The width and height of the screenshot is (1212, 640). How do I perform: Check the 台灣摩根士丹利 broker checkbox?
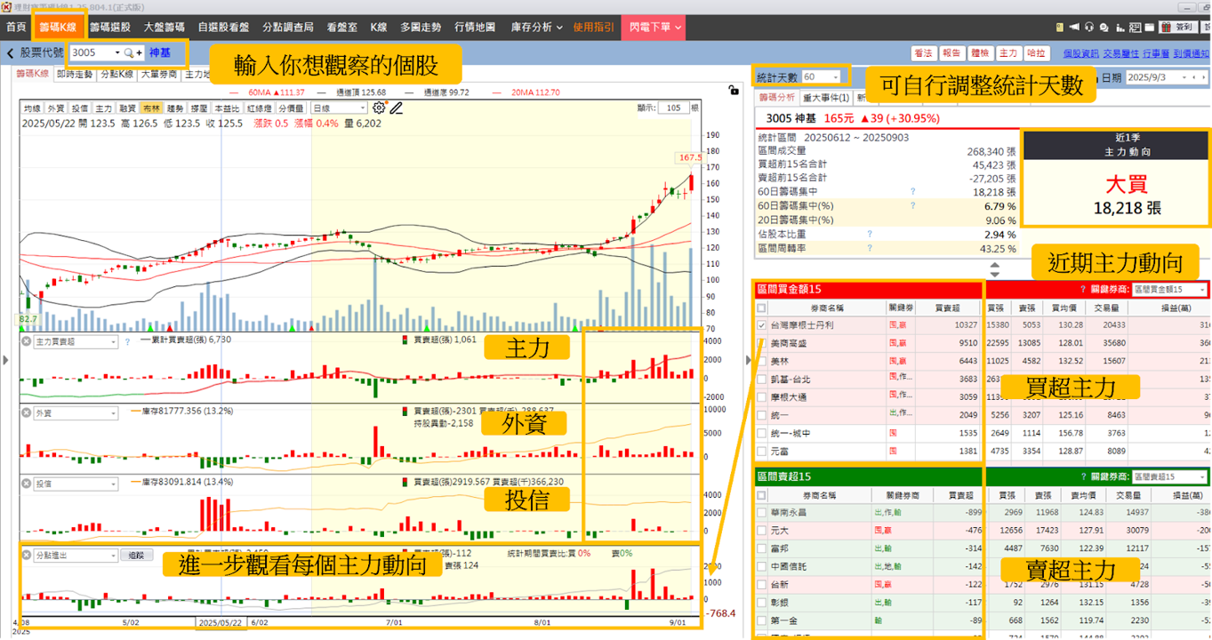coord(761,325)
